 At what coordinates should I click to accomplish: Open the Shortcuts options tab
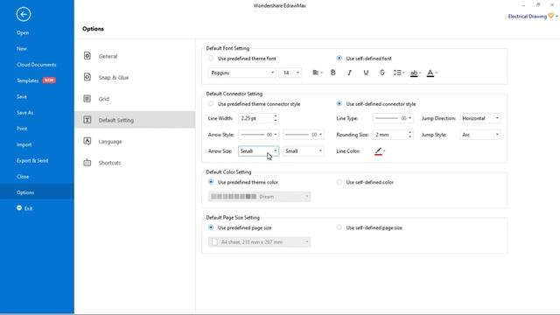tap(135, 163)
